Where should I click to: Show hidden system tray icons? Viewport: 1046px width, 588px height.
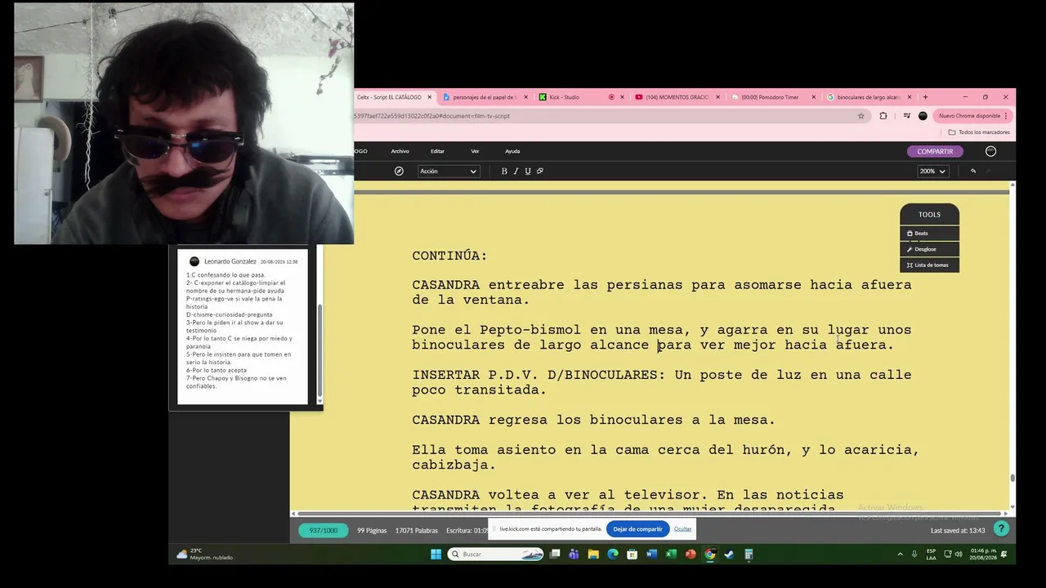coord(901,555)
